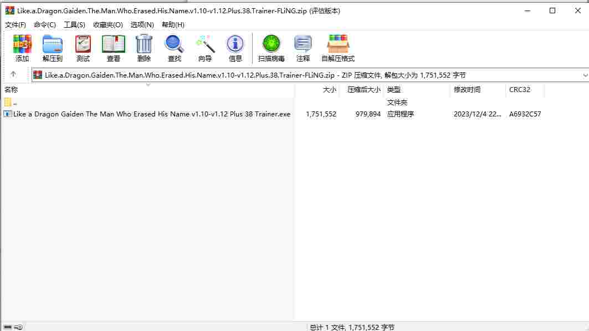Image resolution: width=589 pixels, height=331 pixels.
Task: Open the Options (选项) menu
Action: pyautogui.click(x=142, y=25)
